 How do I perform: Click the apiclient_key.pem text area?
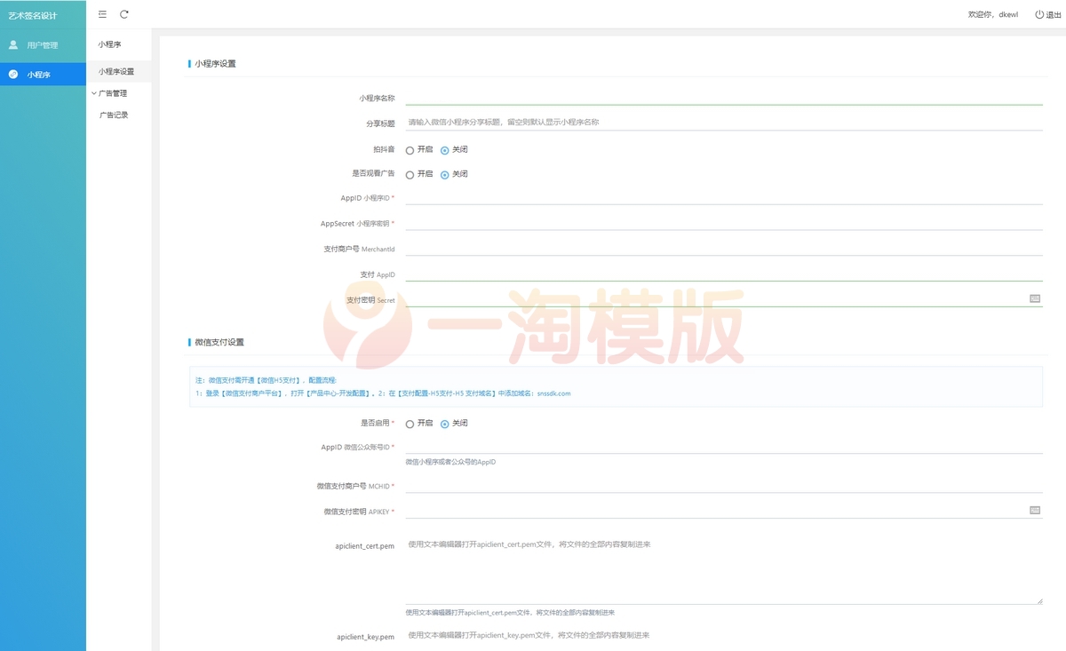pos(724,639)
